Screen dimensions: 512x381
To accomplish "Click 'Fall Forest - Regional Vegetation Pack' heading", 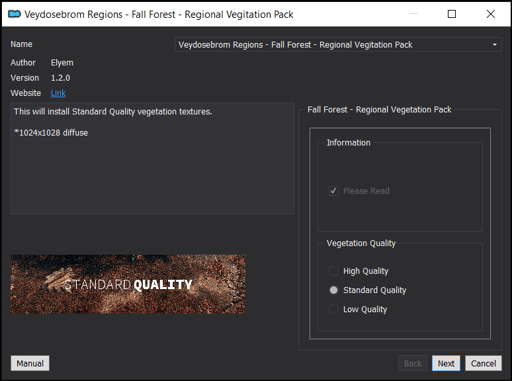I will (x=380, y=110).
